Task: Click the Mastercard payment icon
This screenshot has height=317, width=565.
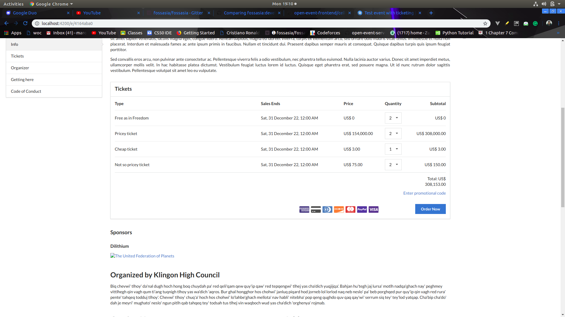Action: 350,210
